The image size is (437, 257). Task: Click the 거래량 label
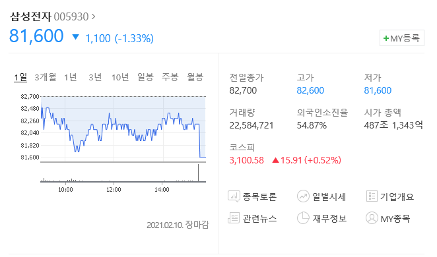242,113
